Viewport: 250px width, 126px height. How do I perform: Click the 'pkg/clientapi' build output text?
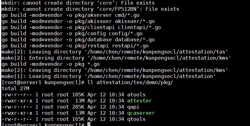pos(95,27)
